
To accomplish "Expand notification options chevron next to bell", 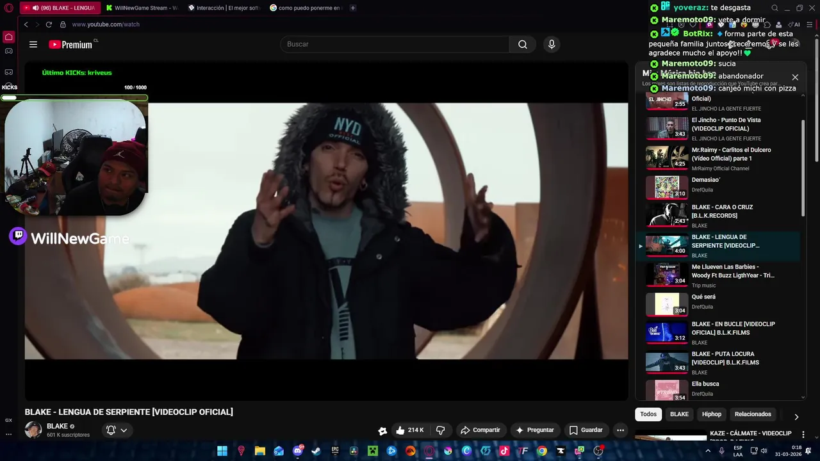I will coord(124,430).
